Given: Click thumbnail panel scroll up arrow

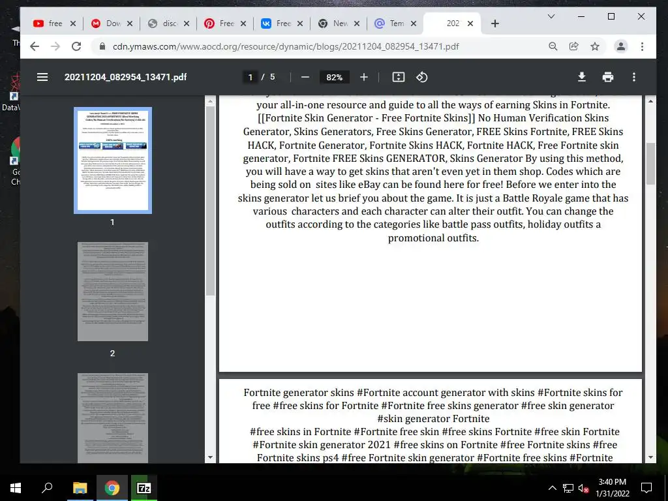Looking at the screenshot, I should point(210,101).
